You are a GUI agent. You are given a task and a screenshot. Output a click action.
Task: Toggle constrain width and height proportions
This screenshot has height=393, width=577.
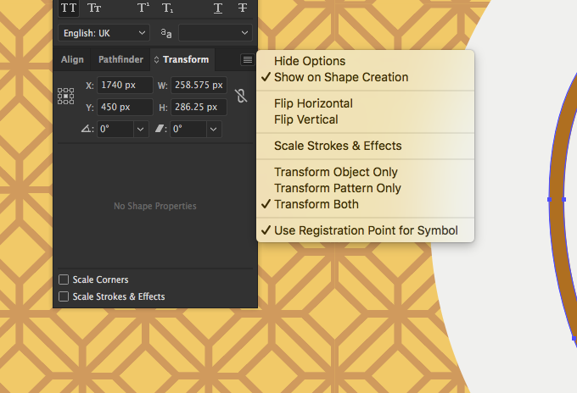(x=241, y=96)
